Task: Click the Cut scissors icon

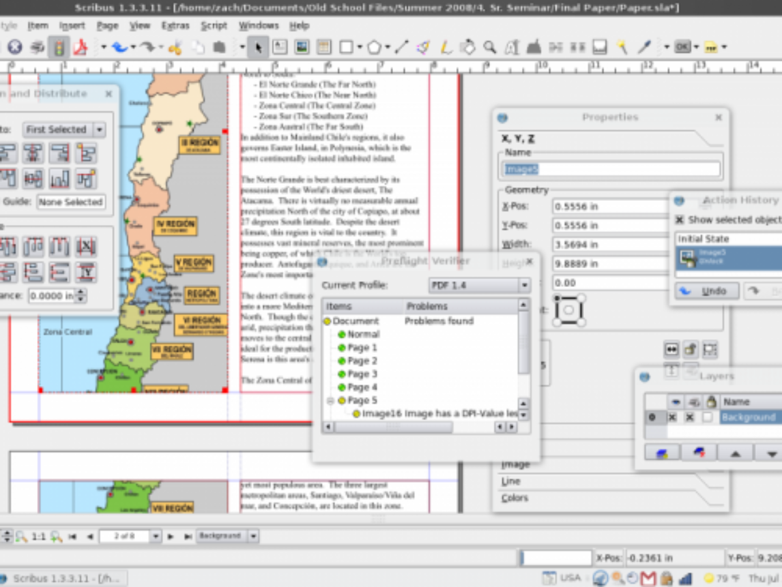Action: coord(175,48)
